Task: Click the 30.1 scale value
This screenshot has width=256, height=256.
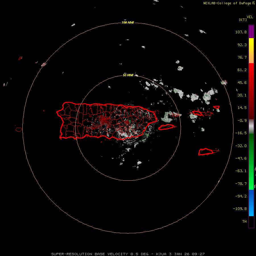Action: [242, 95]
